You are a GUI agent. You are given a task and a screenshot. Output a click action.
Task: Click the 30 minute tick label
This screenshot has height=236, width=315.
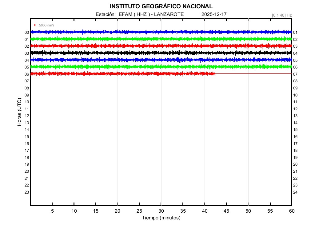pyautogui.click(x=161, y=211)
